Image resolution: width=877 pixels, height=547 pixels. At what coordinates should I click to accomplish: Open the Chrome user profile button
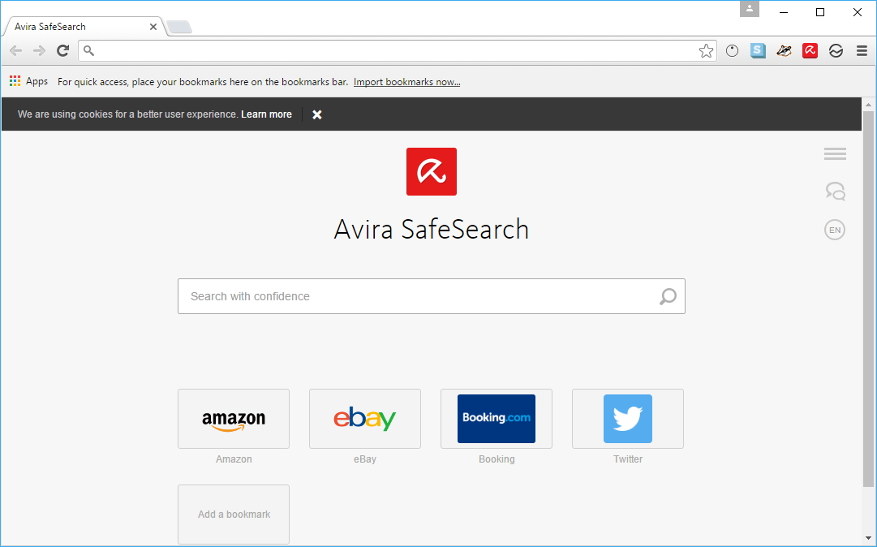pyautogui.click(x=750, y=9)
